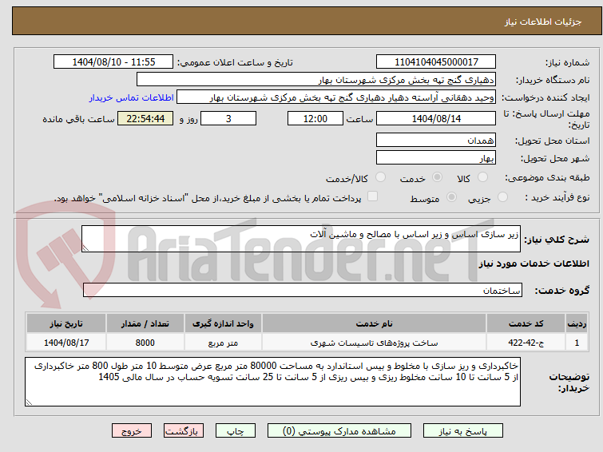
Task: Select the متوسط purchase type radio
Action: click(451, 197)
